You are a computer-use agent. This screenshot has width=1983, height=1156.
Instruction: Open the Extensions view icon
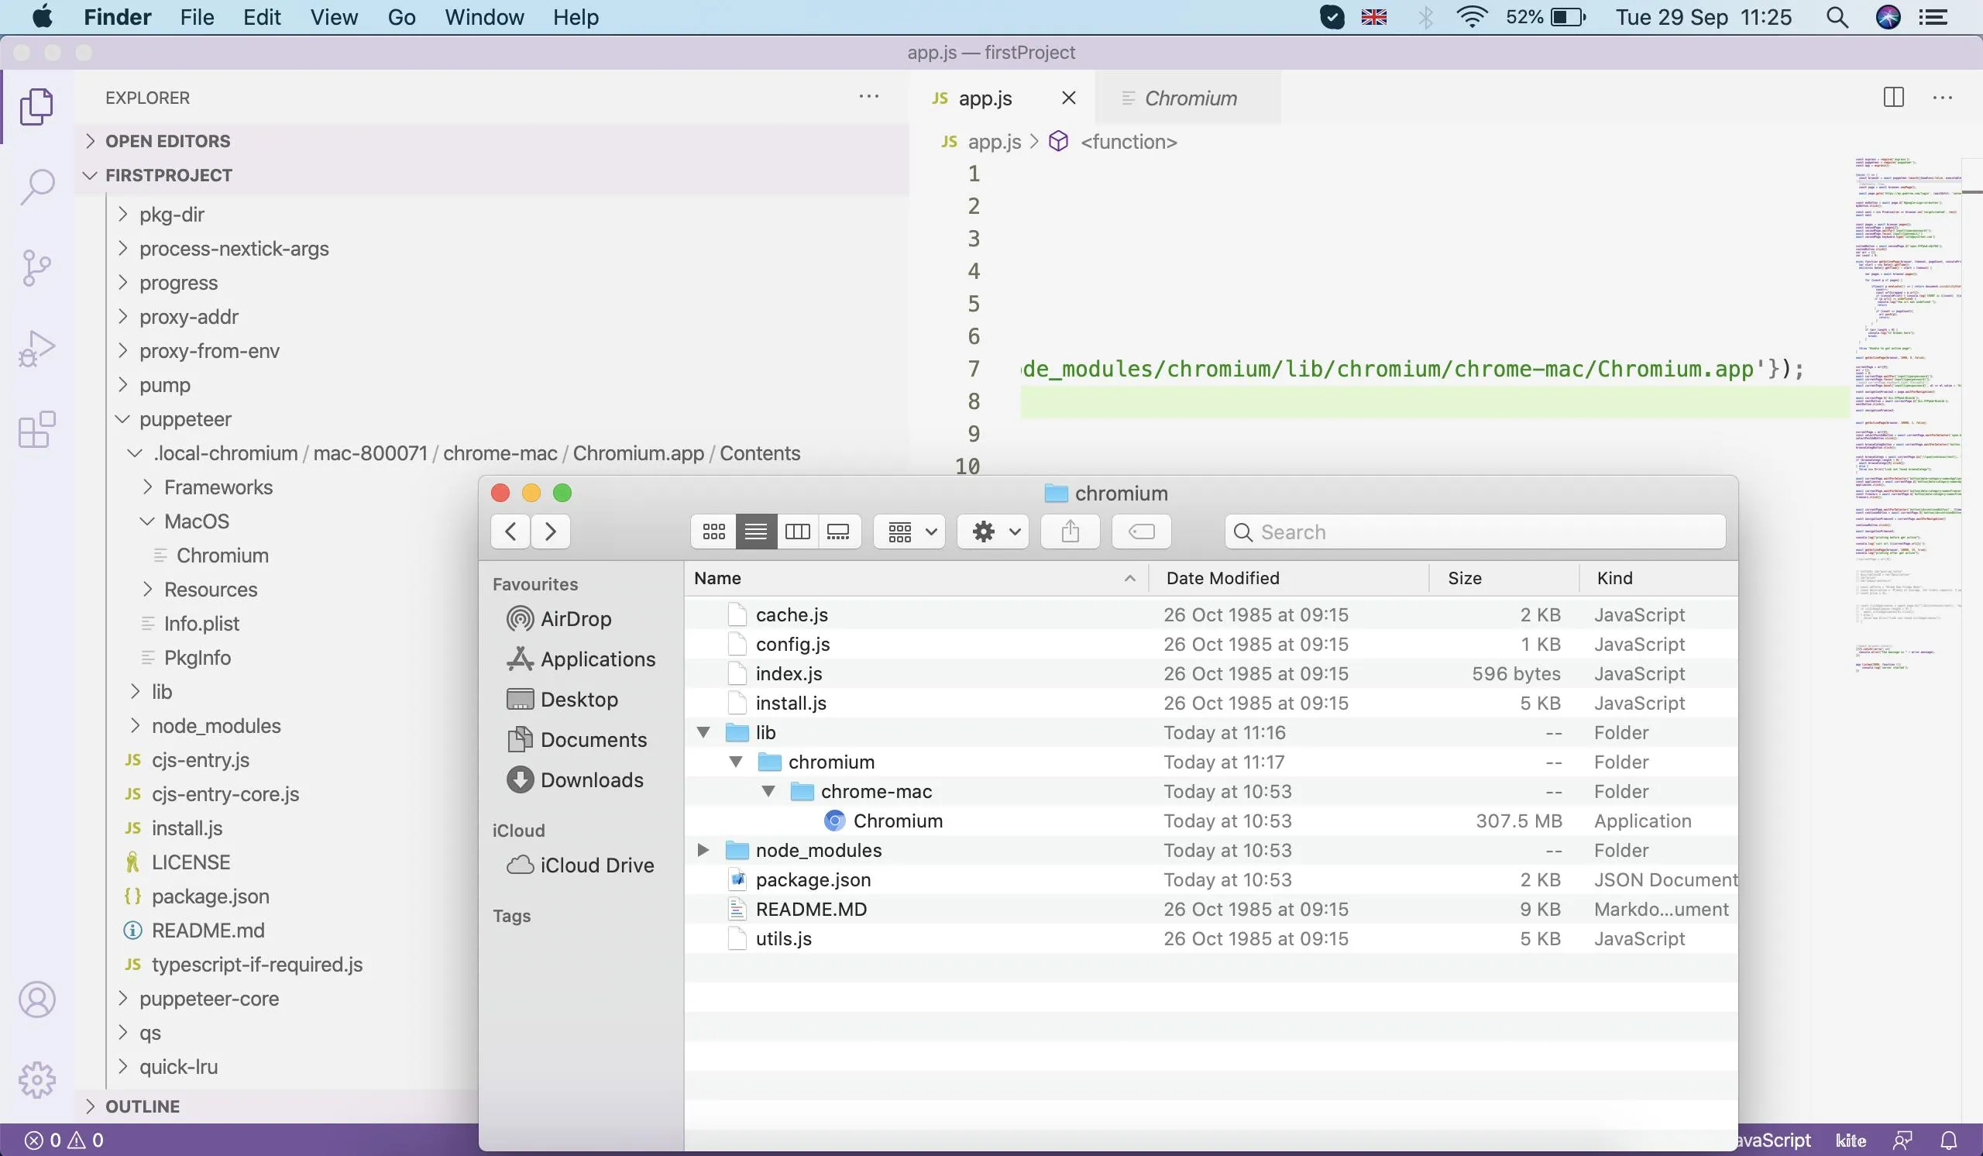coord(36,430)
